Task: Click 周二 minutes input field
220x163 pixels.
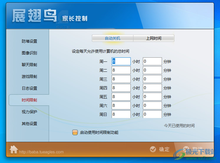Action: click(x=152, y=70)
